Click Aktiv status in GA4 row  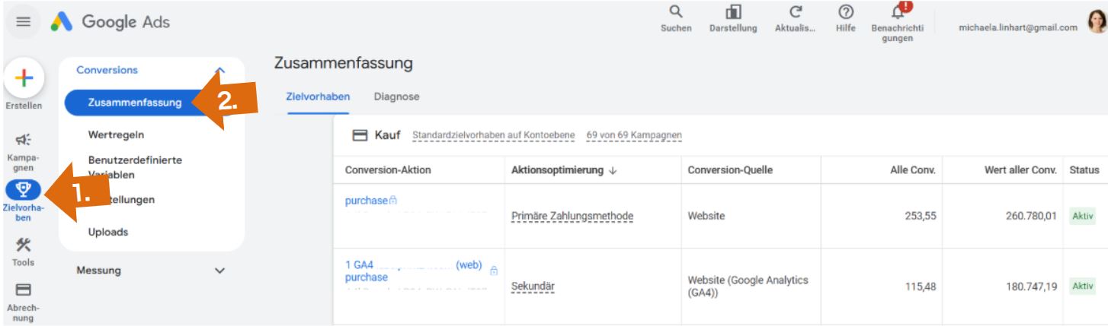coord(1083,286)
